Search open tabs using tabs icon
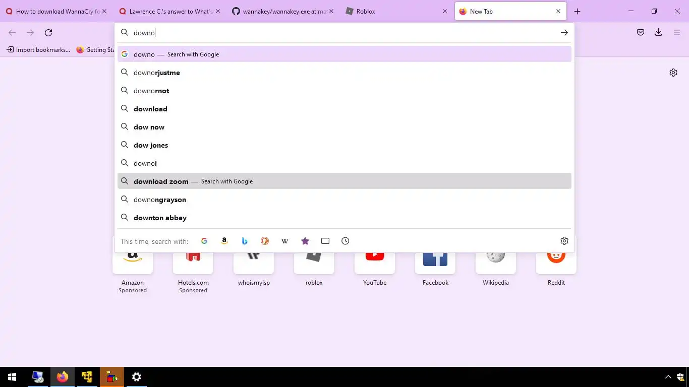This screenshot has width=689, height=387. pyautogui.click(x=325, y=241)
